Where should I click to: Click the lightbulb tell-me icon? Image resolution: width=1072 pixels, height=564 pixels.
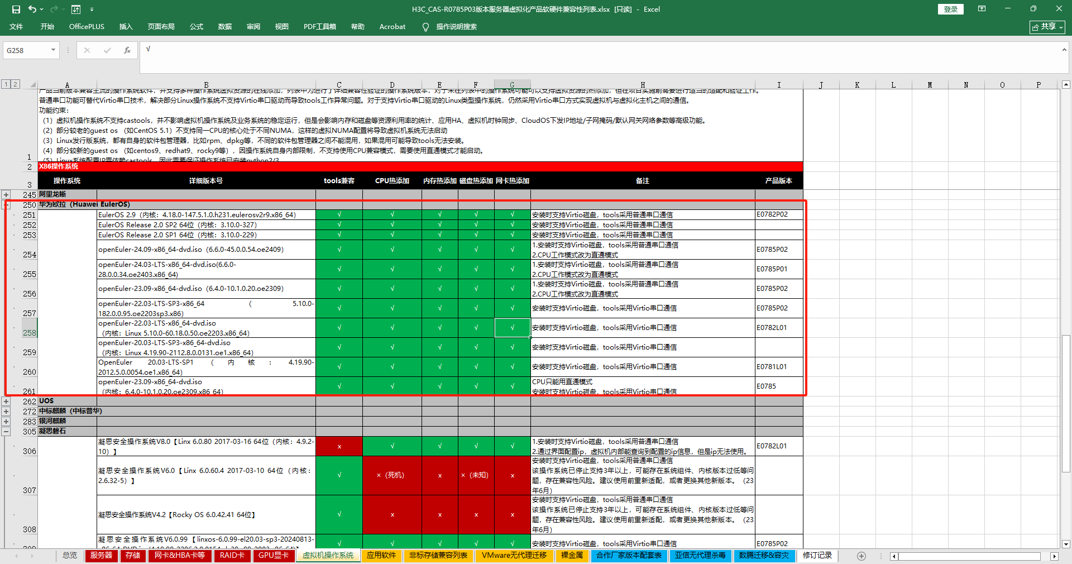pyautogui.click(x=425, y=27)
